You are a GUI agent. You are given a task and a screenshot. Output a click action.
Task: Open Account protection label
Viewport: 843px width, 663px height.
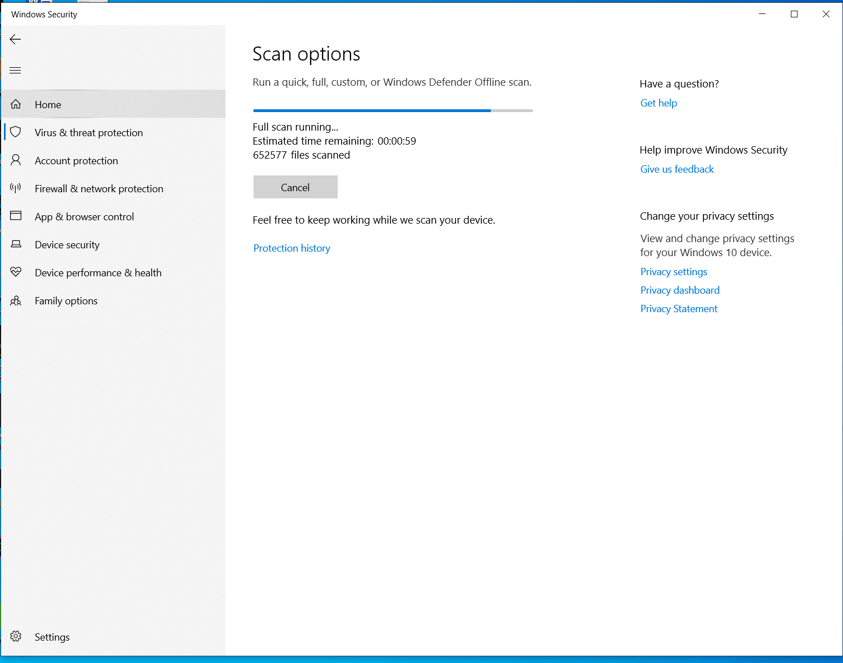click(x=76, y=161)
